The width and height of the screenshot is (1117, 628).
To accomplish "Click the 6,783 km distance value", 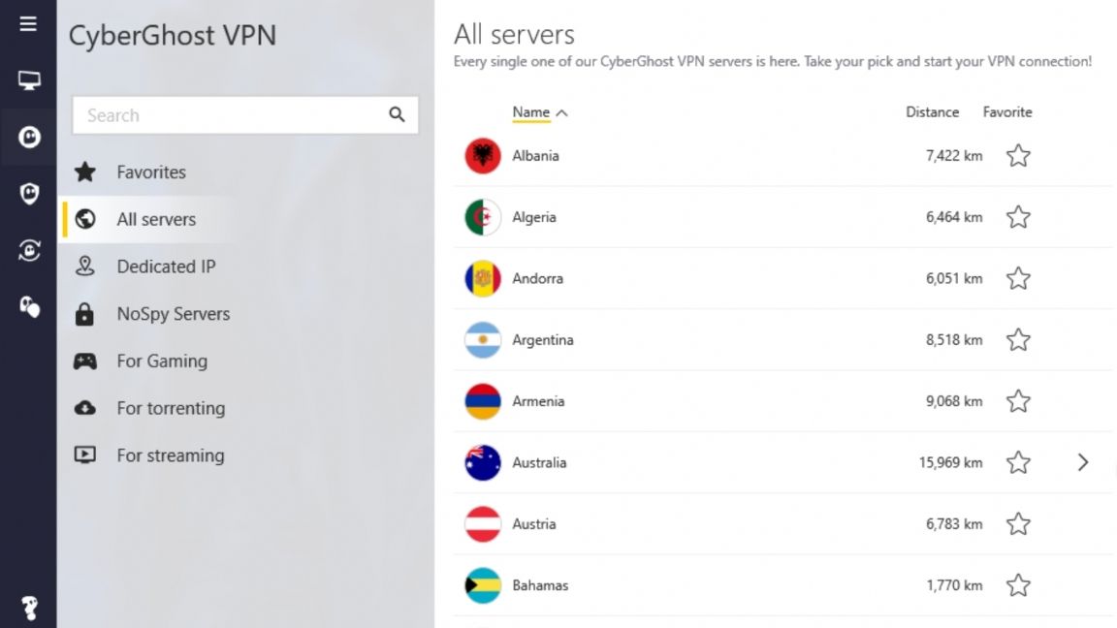I will [x=954, y=524].
